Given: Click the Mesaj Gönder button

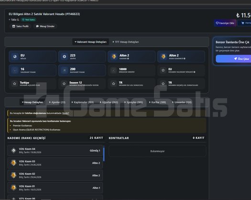Looking at the screenshot, I should 45,26.
